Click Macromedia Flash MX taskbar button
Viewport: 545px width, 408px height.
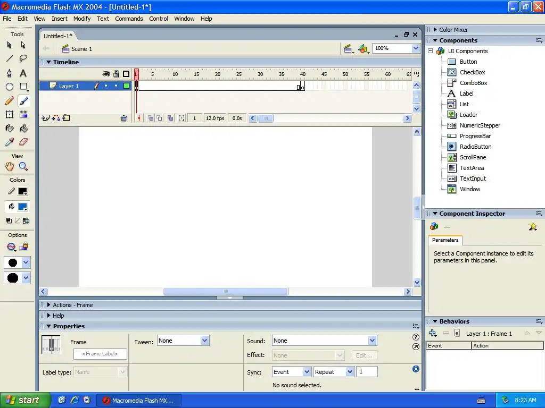point(139,401)
